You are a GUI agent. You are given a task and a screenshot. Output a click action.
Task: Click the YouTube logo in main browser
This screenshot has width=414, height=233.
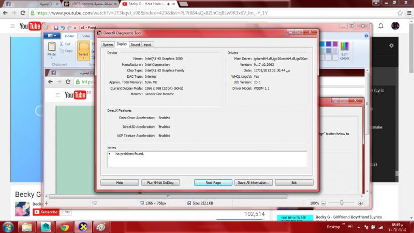30,26
